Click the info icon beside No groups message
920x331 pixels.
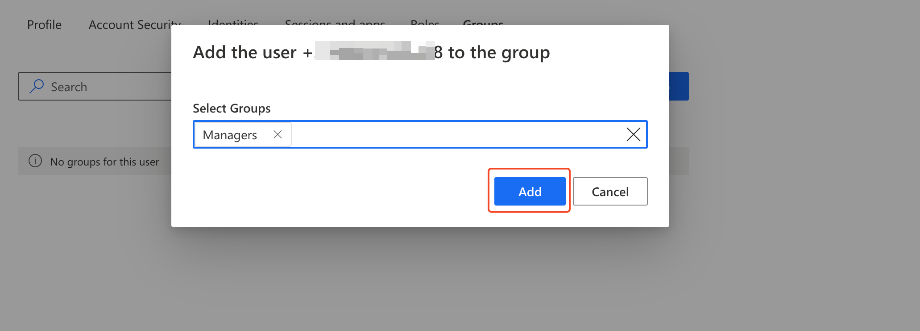pos(35,161)
